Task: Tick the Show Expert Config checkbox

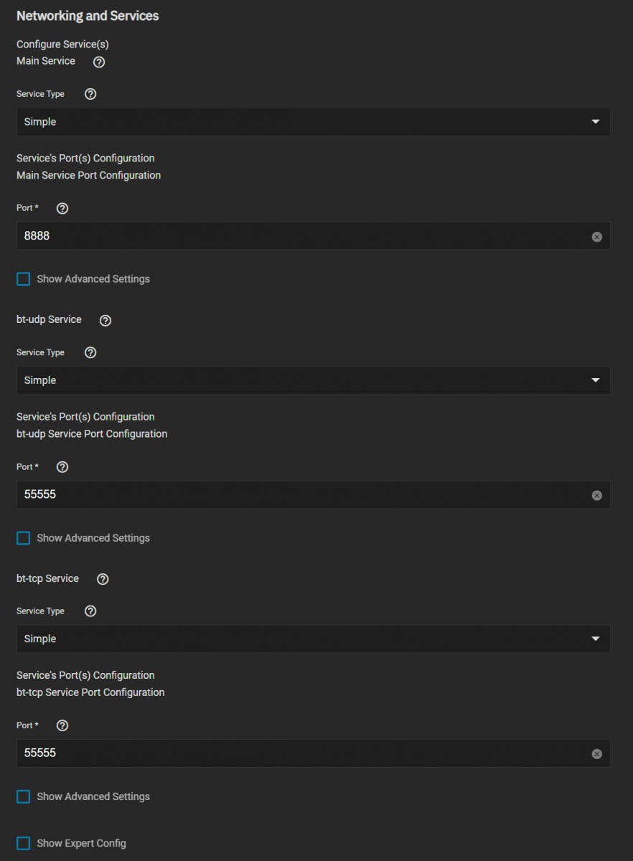Action: 24,843
